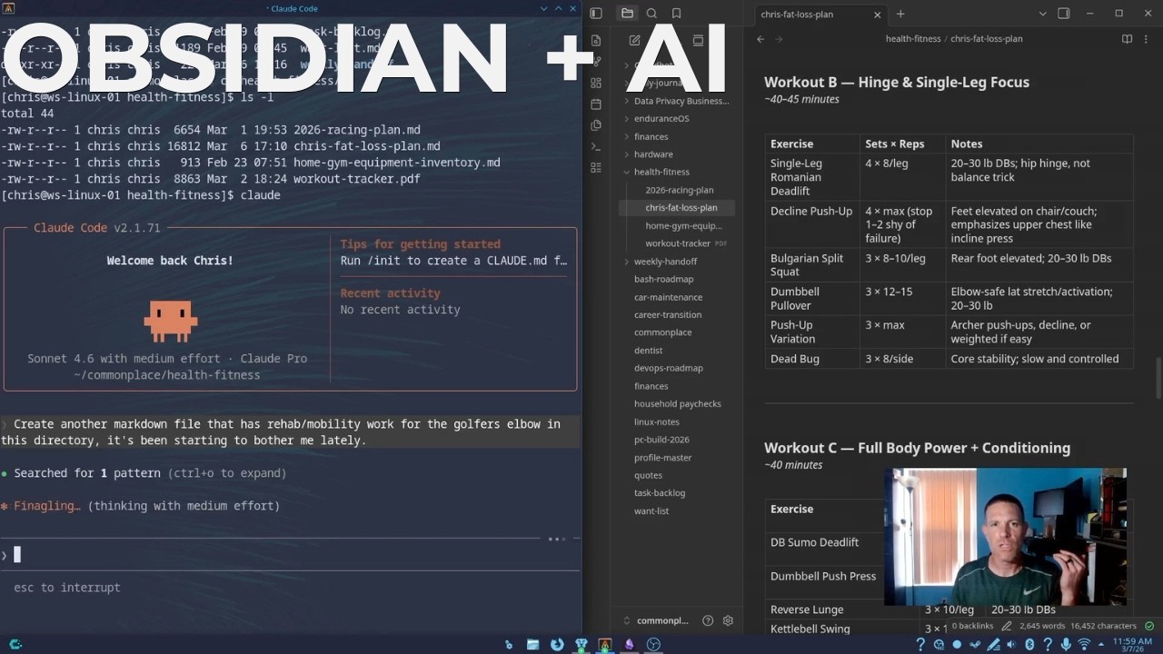Open bookmarks panel icon
1163x654 pixels.
coord(676,14)
